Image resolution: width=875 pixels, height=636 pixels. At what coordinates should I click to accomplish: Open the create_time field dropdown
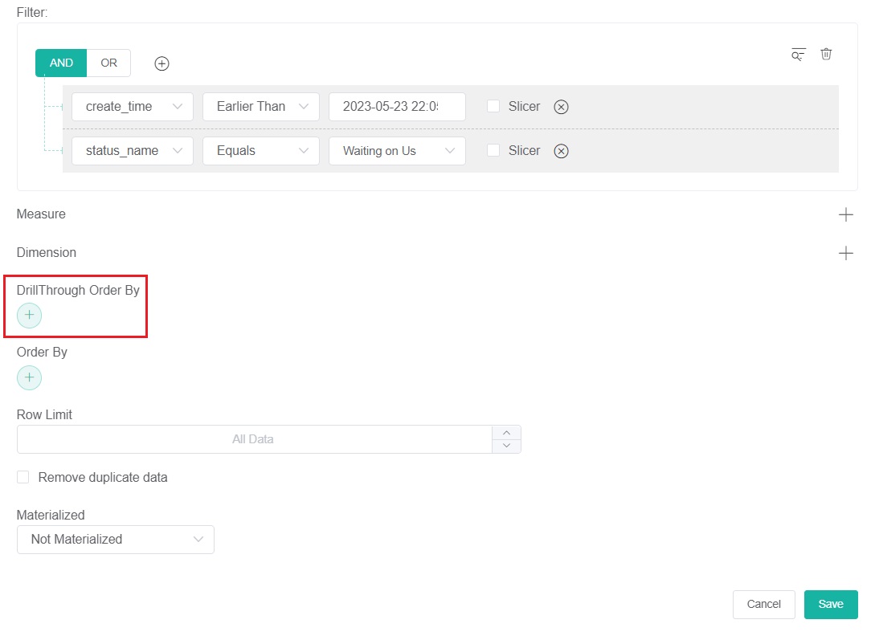point(132,107)
